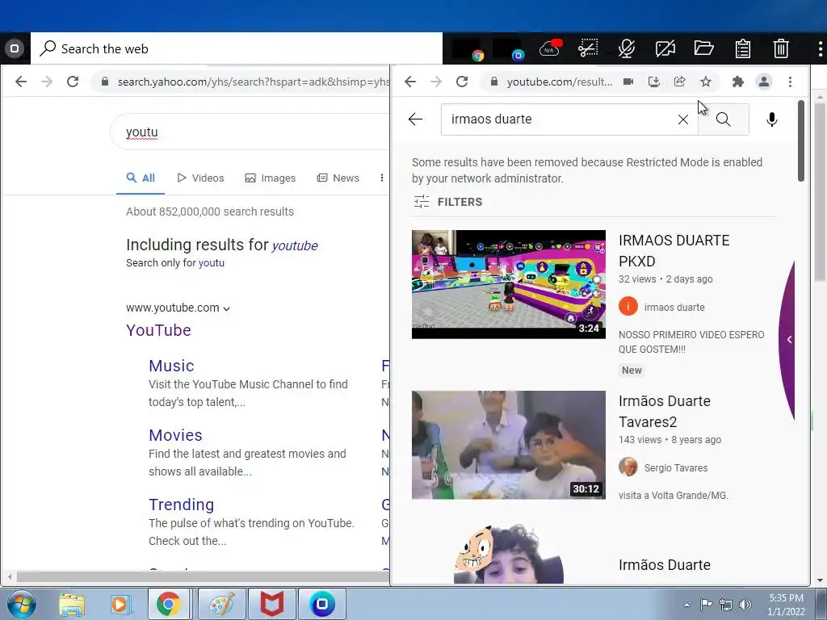Open the Music sublink
This screenshot has height=620, width=827.
pyautogui.click(x=171, y=366)
